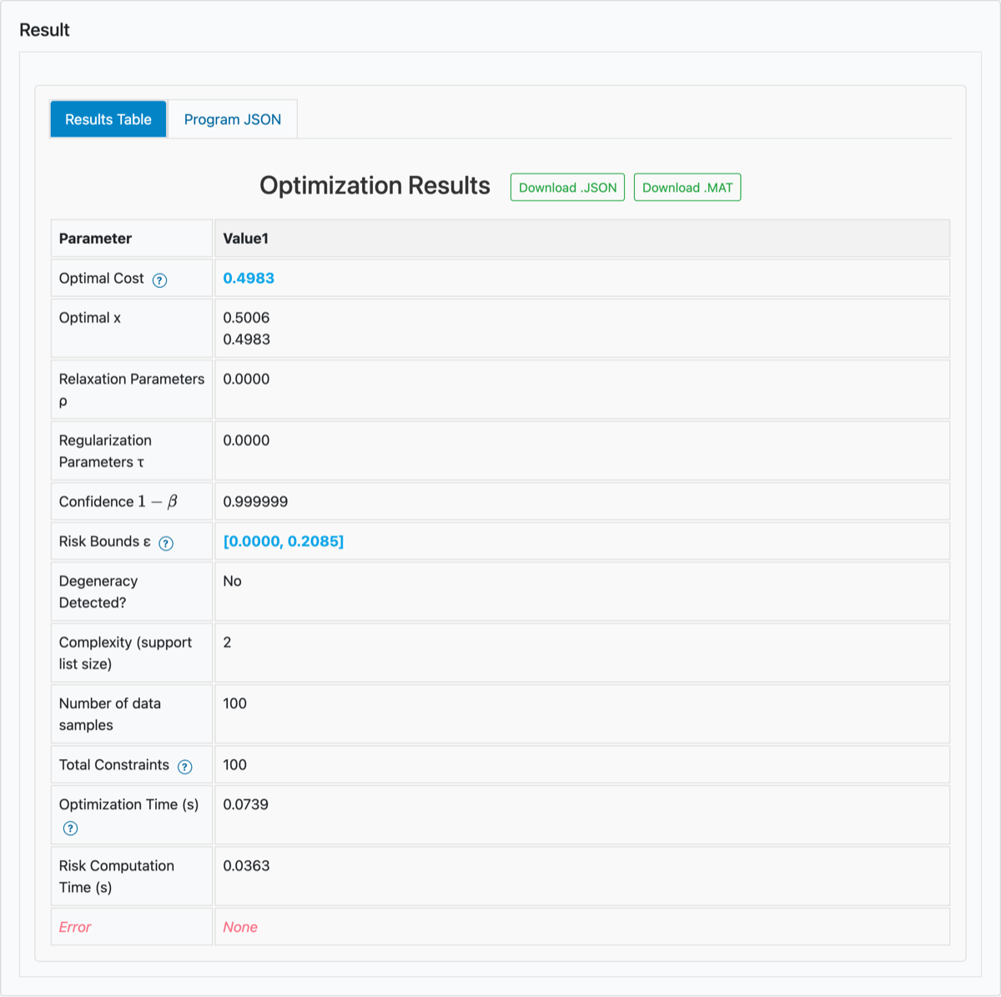
Task: Click the Error value None
Action: pyautogui.click(x=240, y=928)
